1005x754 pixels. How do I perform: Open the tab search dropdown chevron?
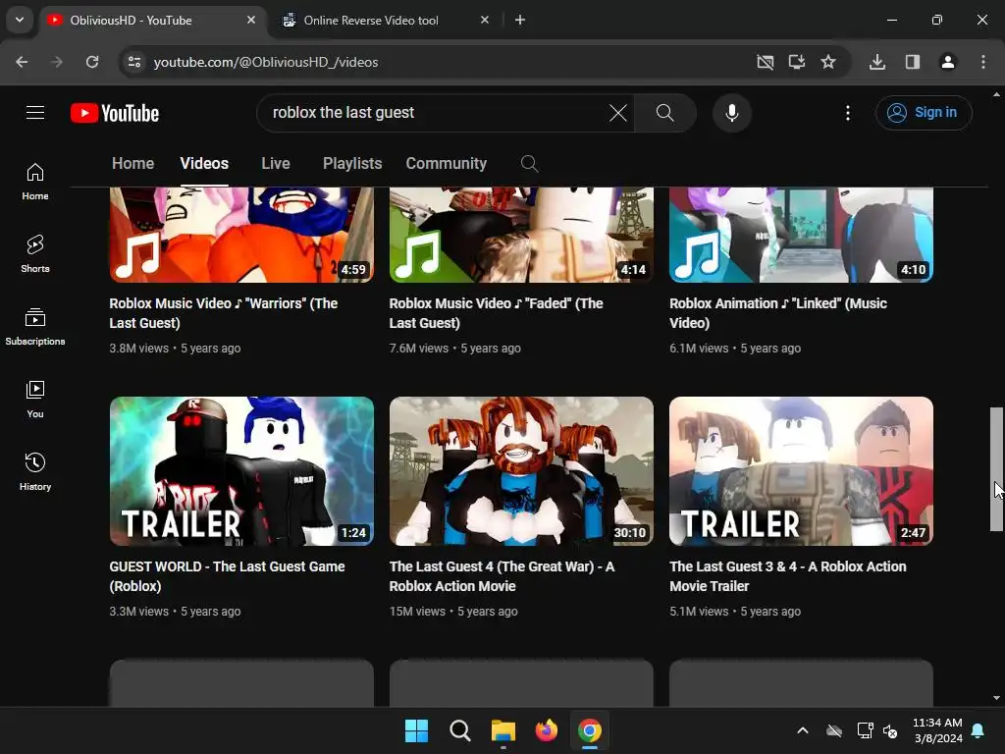click(x=20, y=20)
